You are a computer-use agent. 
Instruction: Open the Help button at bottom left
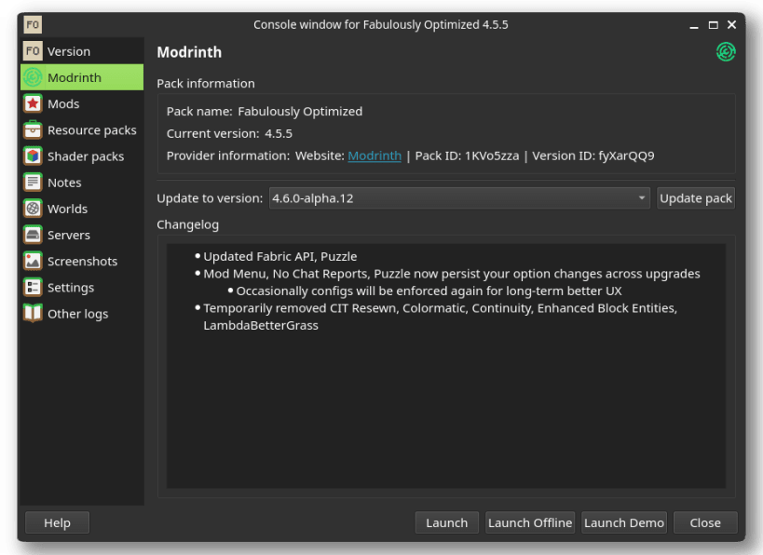tap(57, 523)
